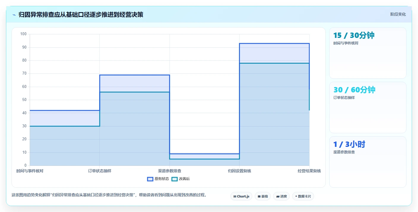Click the 数据卡片 tag
The width and height of the screenshot is (418, 212).
click(303, 196)
